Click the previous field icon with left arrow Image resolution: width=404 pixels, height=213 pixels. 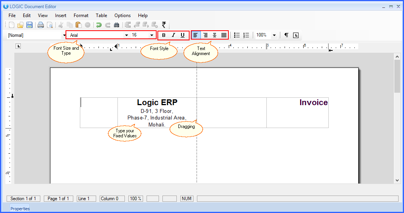click(137, 25)
